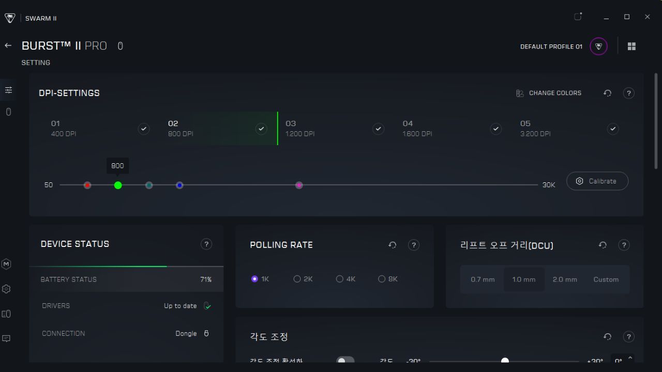
Task: Increase the angle value stepper arrow
Action: [x=630, y=358]
